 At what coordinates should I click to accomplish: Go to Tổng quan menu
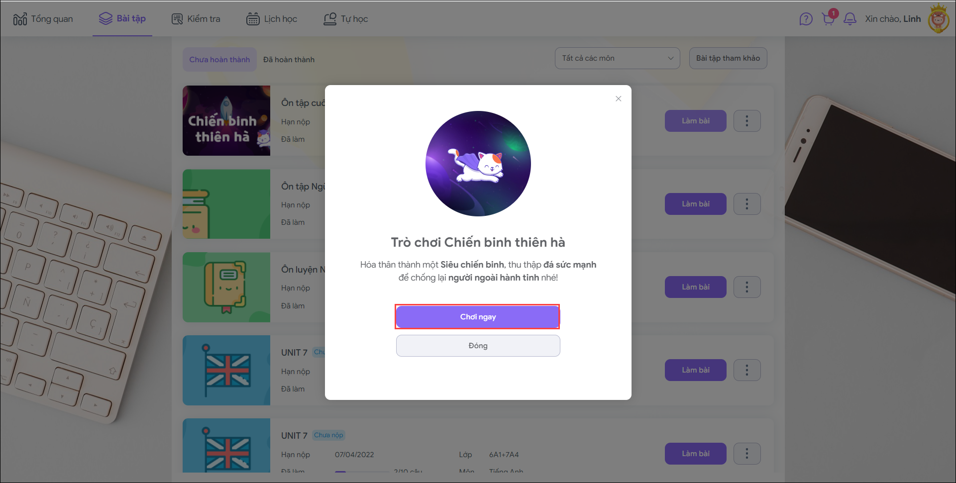coord(43,19)
